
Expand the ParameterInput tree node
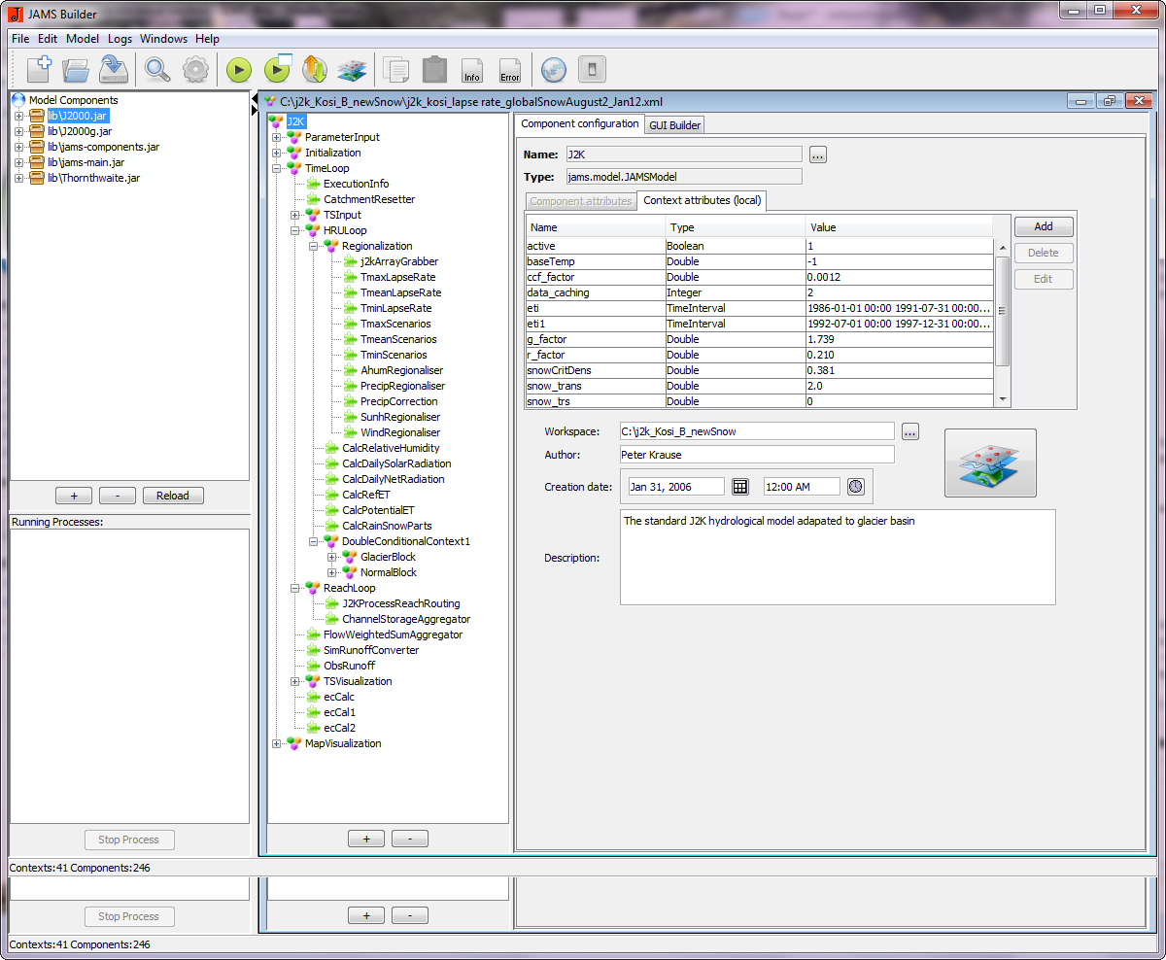277,137
